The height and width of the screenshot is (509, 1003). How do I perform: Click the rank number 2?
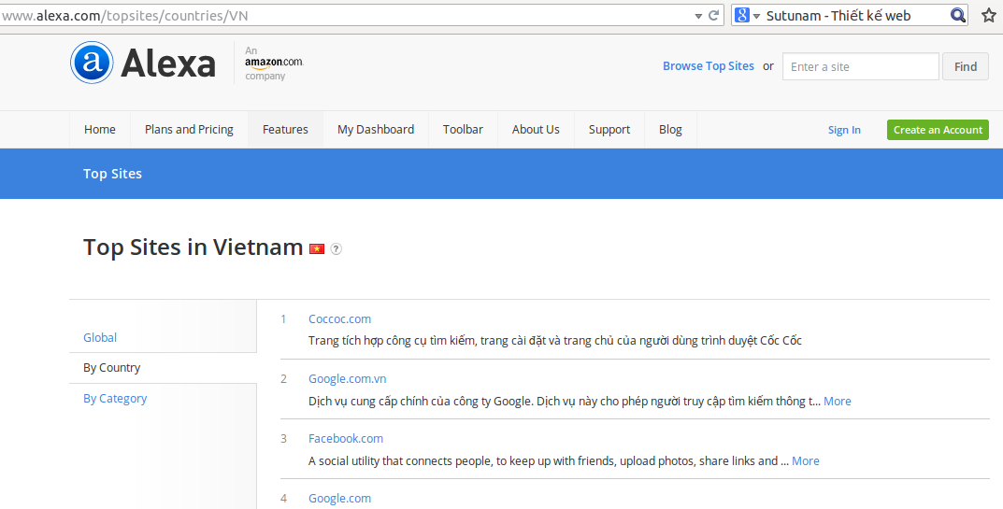[283, 378]
